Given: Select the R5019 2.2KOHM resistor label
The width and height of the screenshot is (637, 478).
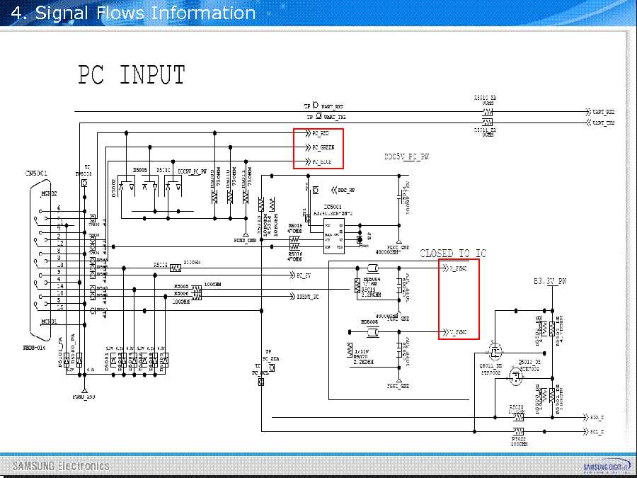Looking at the screenshot, I should 372,292.
